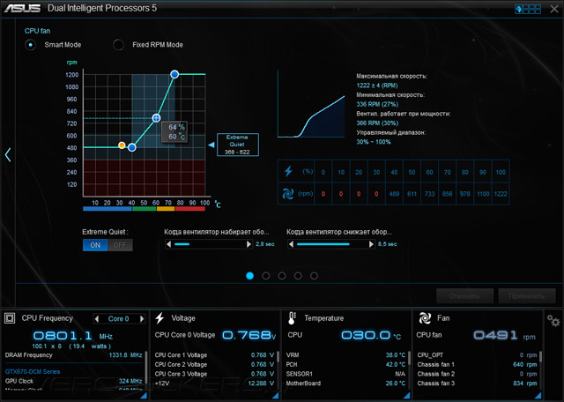This screenshot has height=402, width=564.
Task: Click the CPU Frequency chip icon
Action: 10,318
